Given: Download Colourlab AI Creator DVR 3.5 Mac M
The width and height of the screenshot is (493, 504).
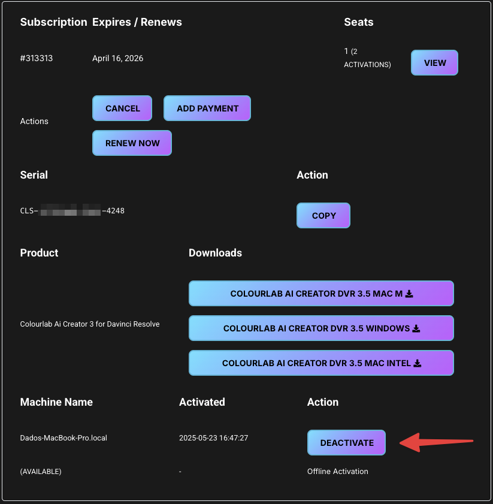Looking at the screenshot, I should pyautogui.click(x=321, y=294).
